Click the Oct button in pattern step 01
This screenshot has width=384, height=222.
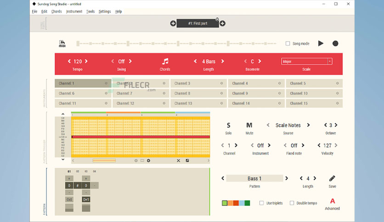(x=69, y=200)
